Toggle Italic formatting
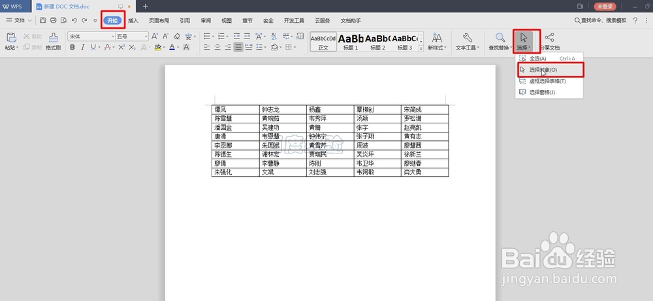Screen dimensions: 653x301 [82, 48]
